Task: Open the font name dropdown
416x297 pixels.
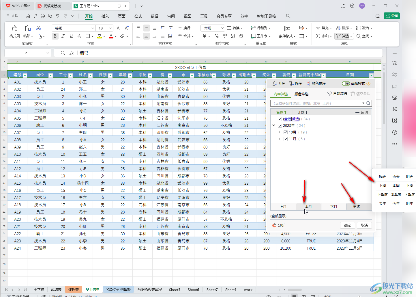Action: pos(93,28)
